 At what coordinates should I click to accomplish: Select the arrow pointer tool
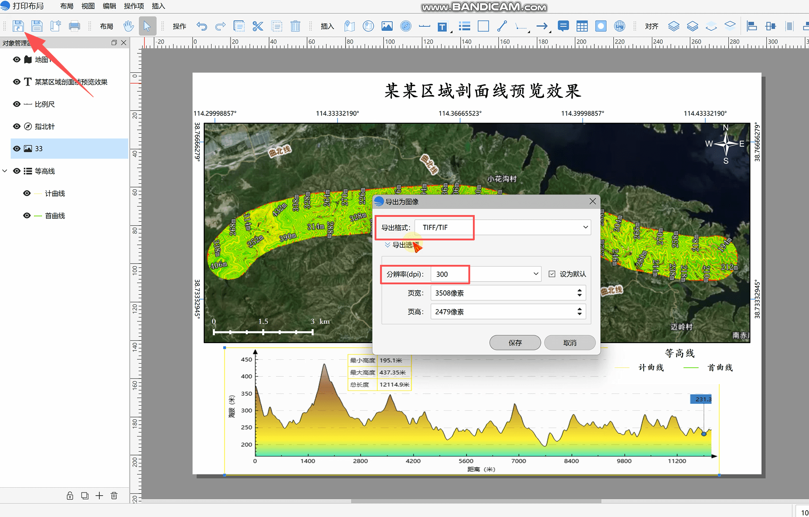(x=147, y=26)
